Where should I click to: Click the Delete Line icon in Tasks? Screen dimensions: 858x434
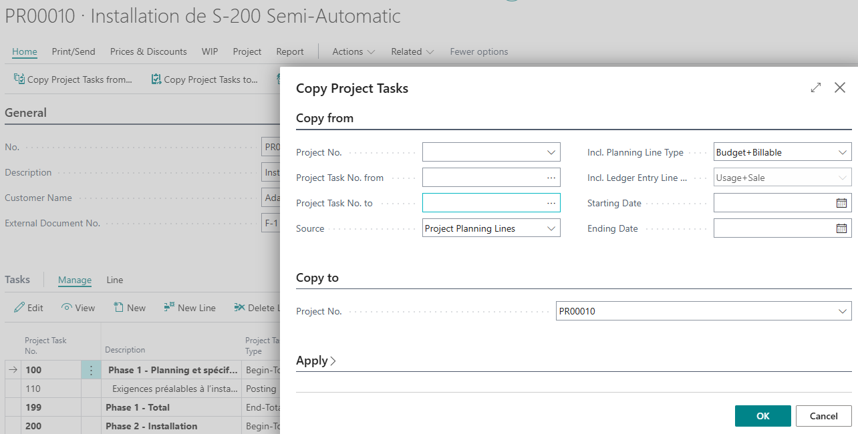tap(239, 308)
